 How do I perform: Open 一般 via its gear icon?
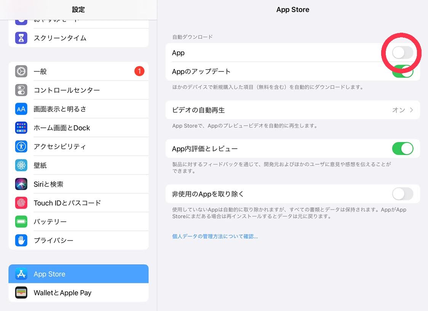point(21,71)
